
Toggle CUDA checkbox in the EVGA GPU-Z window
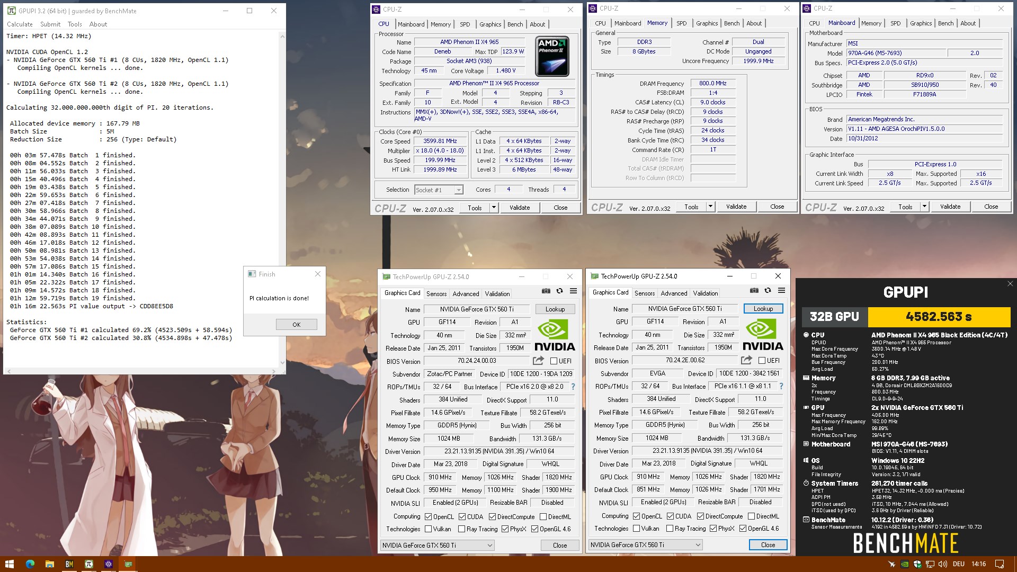pos(670,516)
